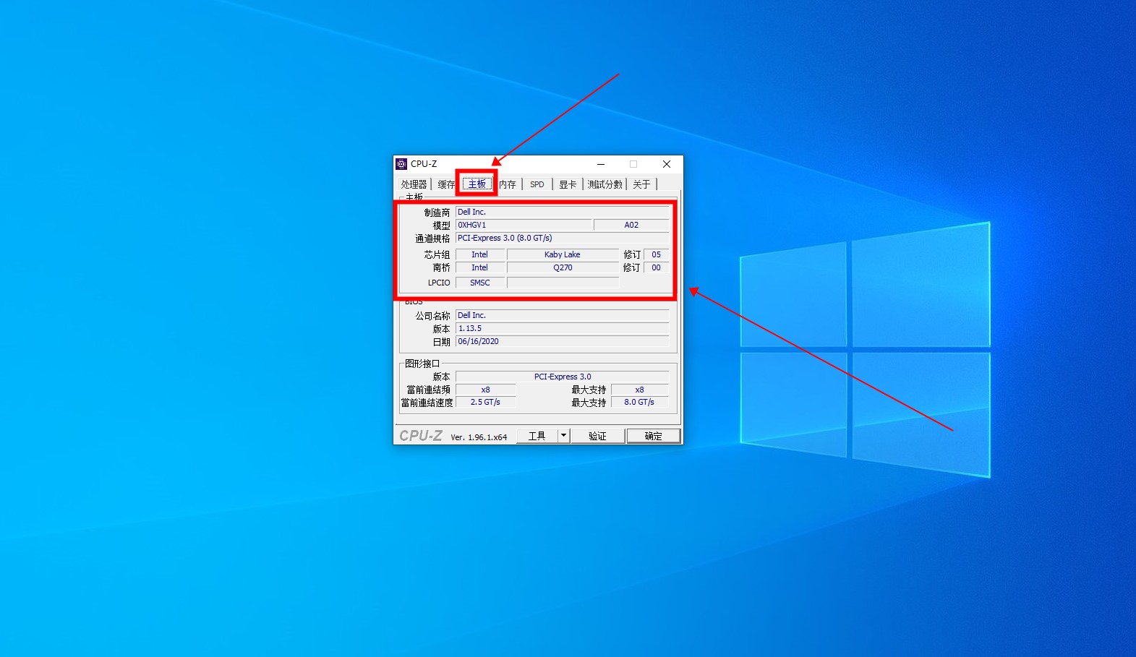Open the SPD tab
1136x657 pixels.
point(537,184)
